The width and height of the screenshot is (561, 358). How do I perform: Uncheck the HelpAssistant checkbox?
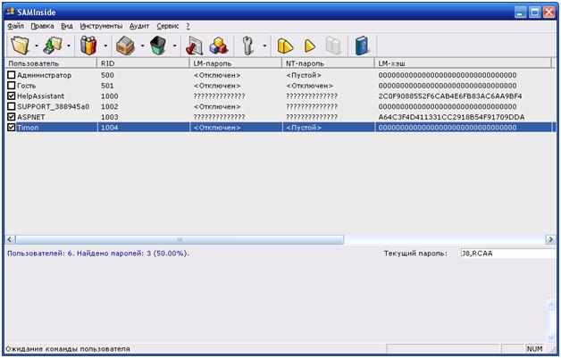(x=12, y=96)
